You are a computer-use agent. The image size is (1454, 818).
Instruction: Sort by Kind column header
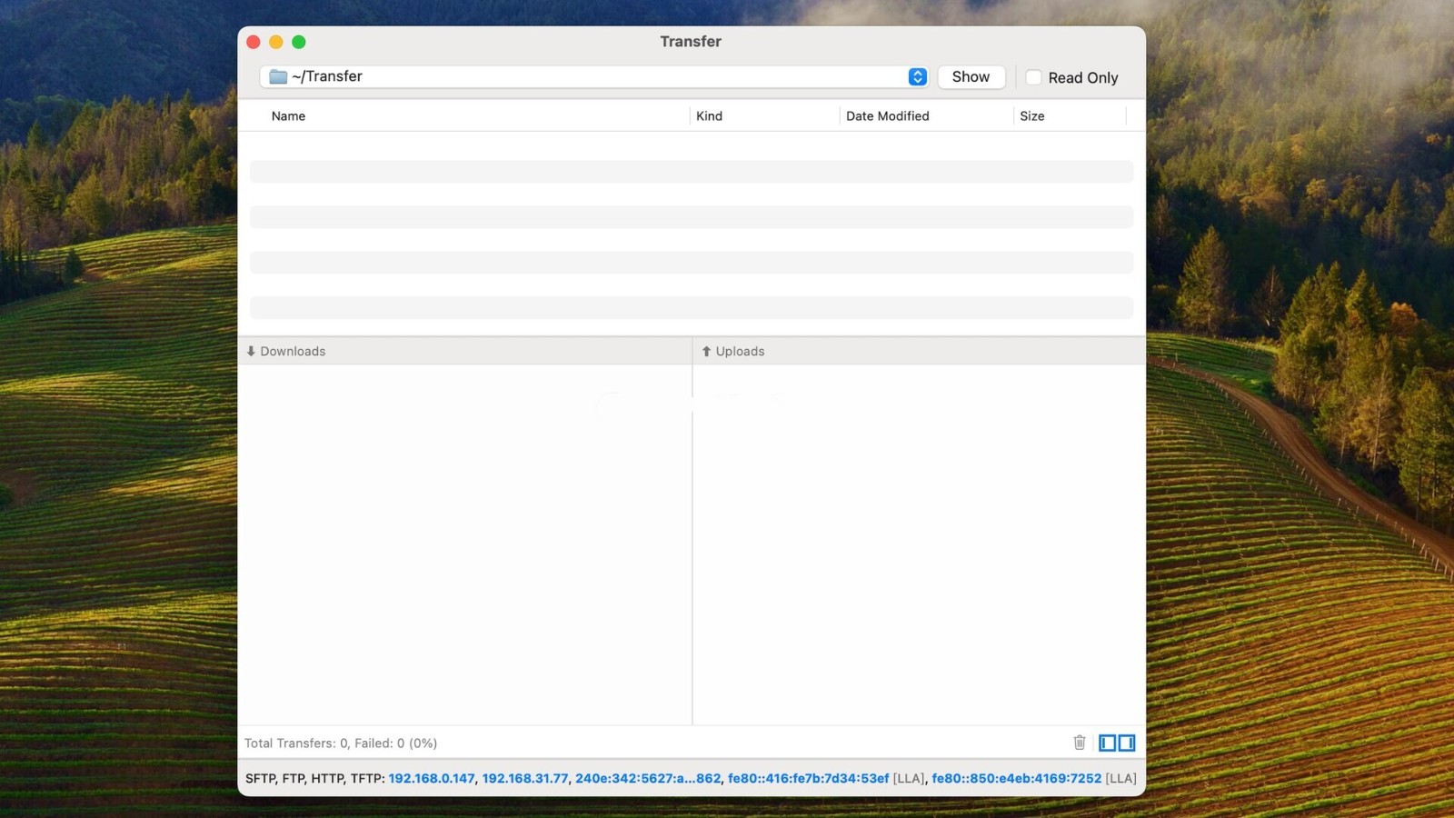(709, 116)
